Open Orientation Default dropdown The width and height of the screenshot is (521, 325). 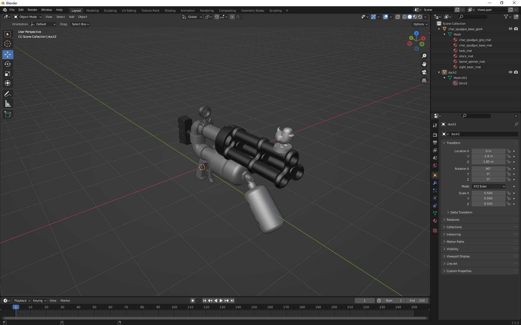(43, 24)
